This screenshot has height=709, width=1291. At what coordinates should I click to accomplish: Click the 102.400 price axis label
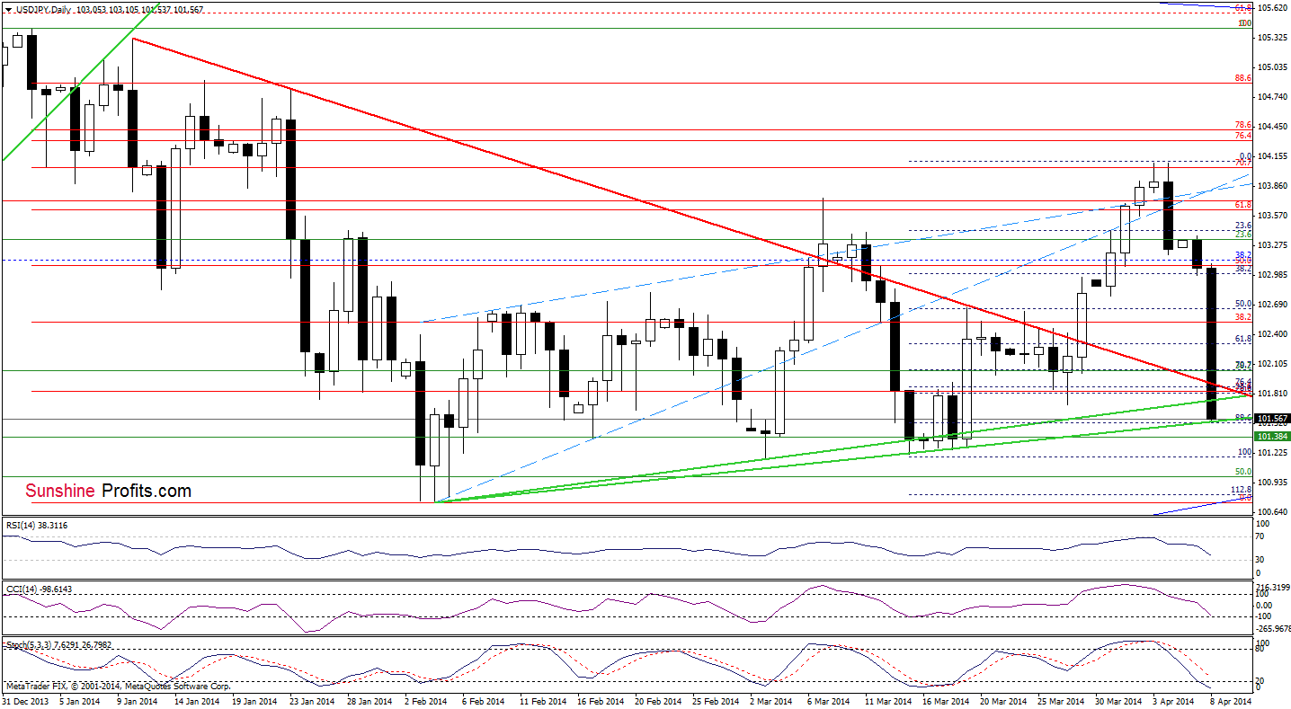click(1273, 334)
